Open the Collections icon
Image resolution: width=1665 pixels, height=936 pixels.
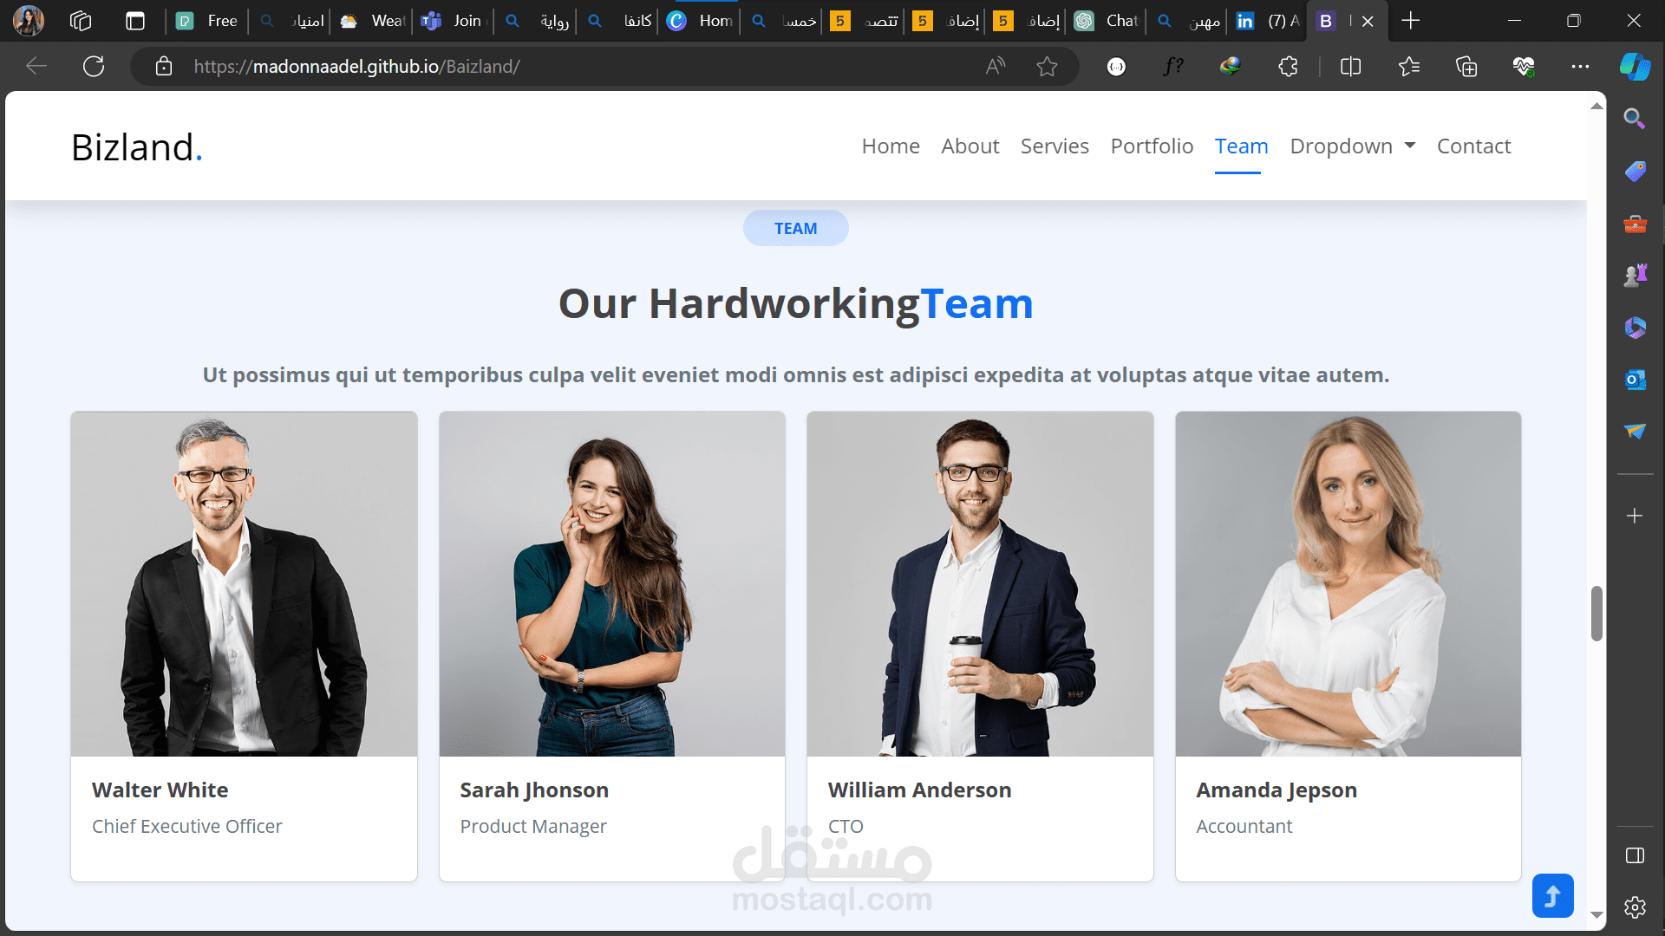coord(1466,66)
